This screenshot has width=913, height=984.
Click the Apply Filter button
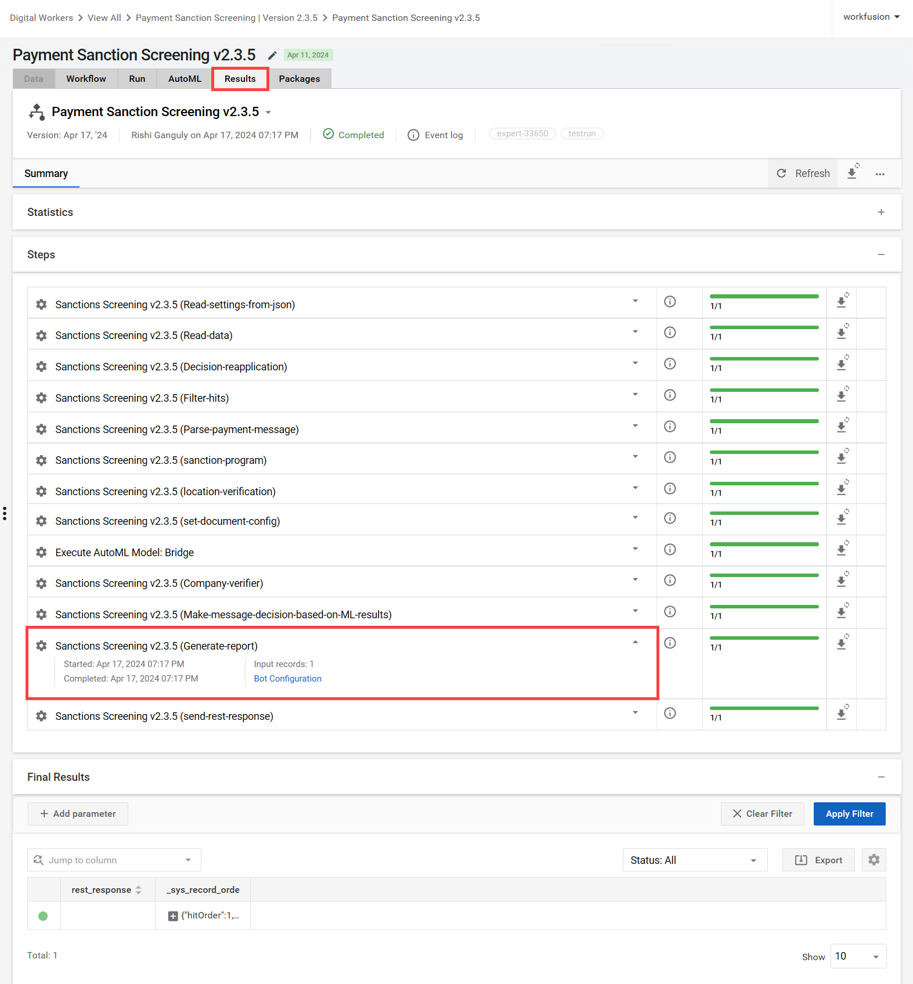pos(849,814)
